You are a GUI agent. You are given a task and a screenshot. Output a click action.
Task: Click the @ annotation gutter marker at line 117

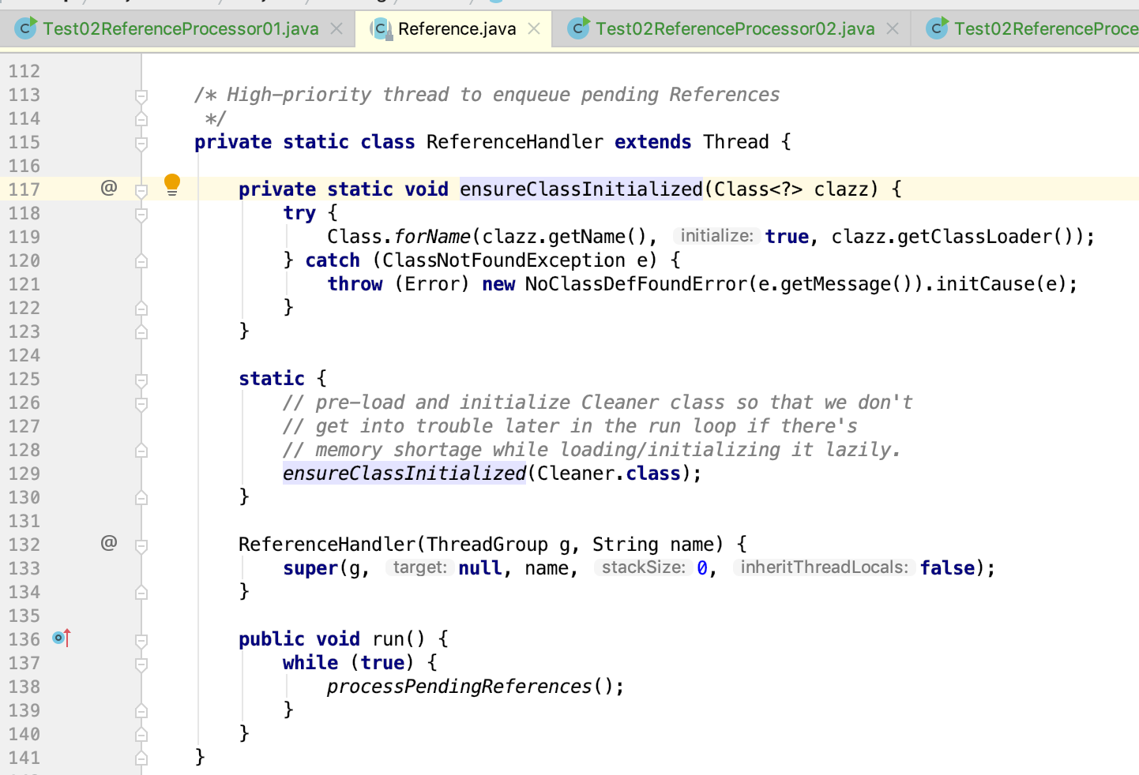click(110, 189)
